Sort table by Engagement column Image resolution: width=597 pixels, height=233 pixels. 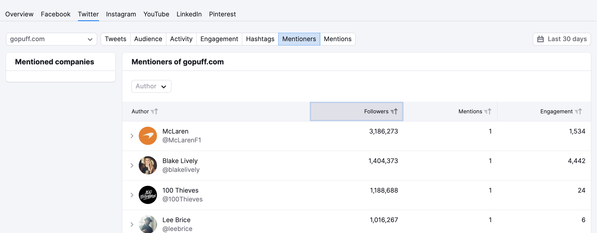coord(561,111)
